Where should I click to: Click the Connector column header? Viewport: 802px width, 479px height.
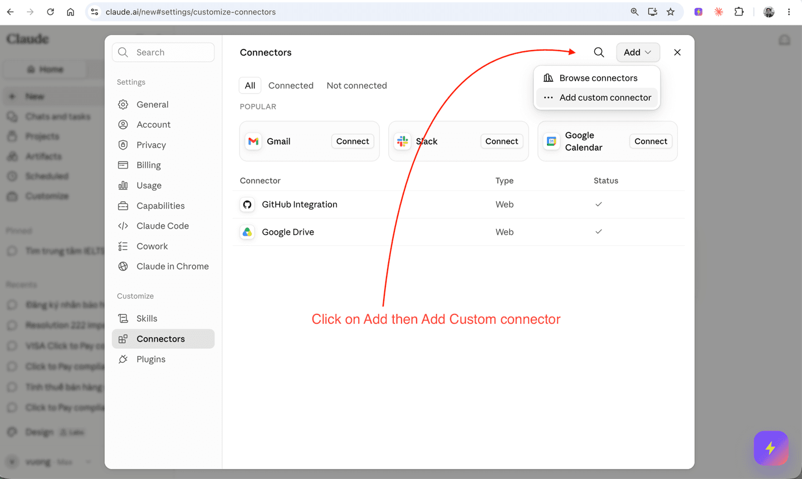click(x=260, y=181)
